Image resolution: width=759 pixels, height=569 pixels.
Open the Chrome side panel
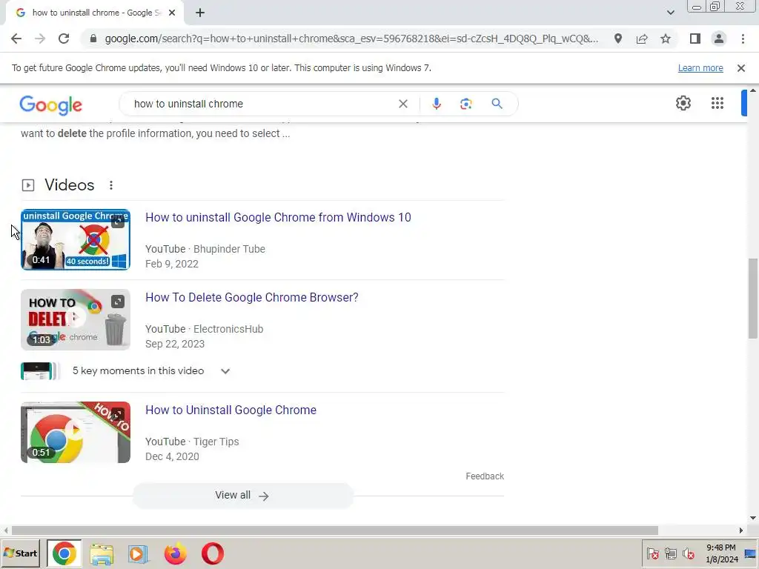pyautogui.click(x=695, y=39)
